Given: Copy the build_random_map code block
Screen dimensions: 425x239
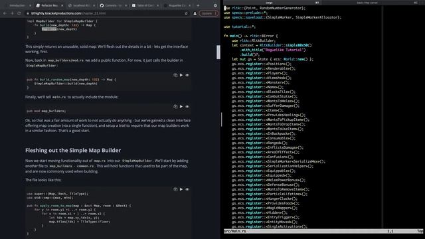Looking at the screenshot, I should click(x=175, y=75).
